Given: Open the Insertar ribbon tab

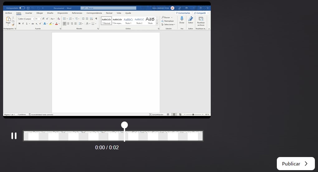Looking at the screenshot, I should tap(29, 13).
